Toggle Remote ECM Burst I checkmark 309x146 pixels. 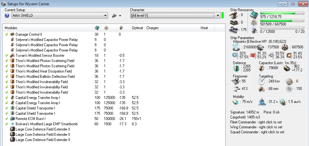click(x=7, y=118)
